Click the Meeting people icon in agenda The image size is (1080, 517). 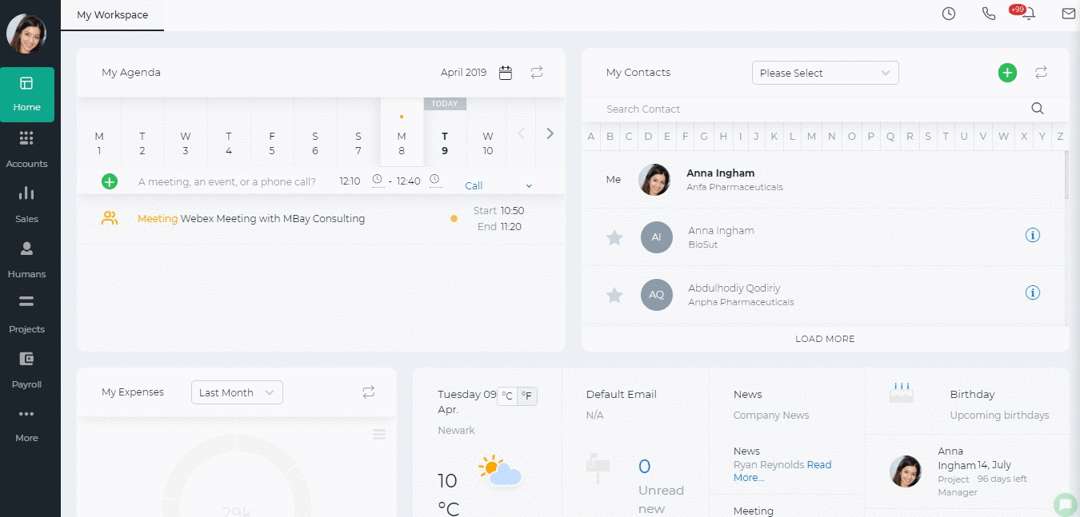coord(110,218)
